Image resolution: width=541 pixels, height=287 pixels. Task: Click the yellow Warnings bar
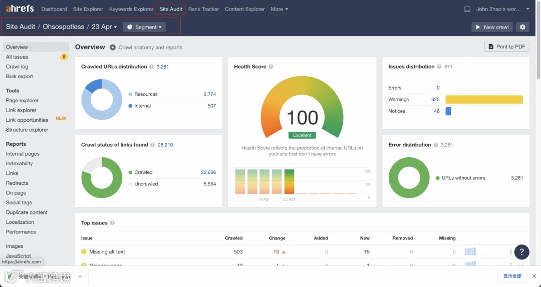[484, 99]
